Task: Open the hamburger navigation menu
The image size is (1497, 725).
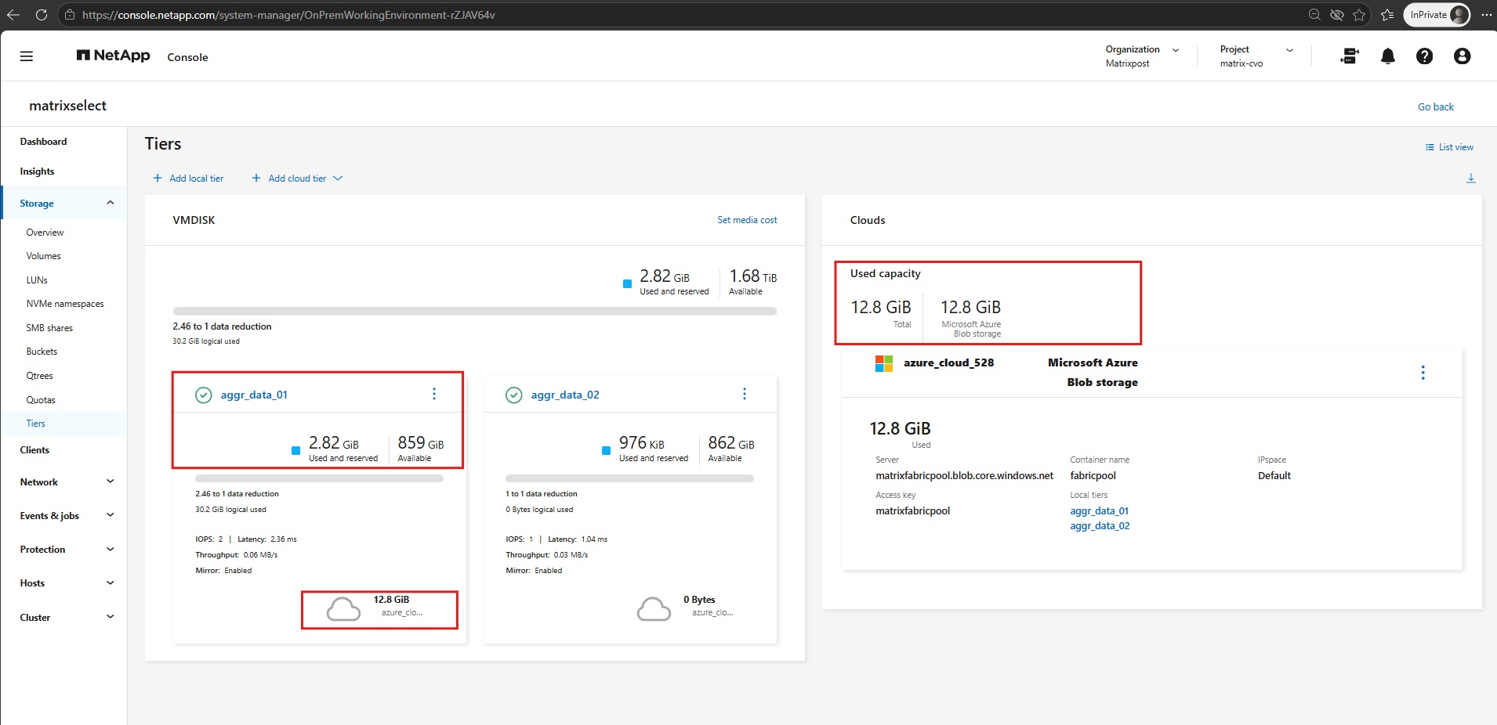Action: click(x=27, y=56)
